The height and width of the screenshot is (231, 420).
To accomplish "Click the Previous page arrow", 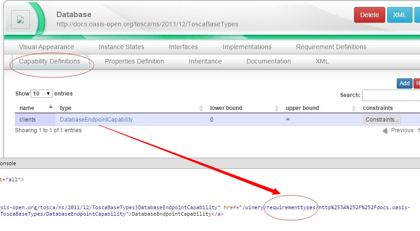I will 385,131.
